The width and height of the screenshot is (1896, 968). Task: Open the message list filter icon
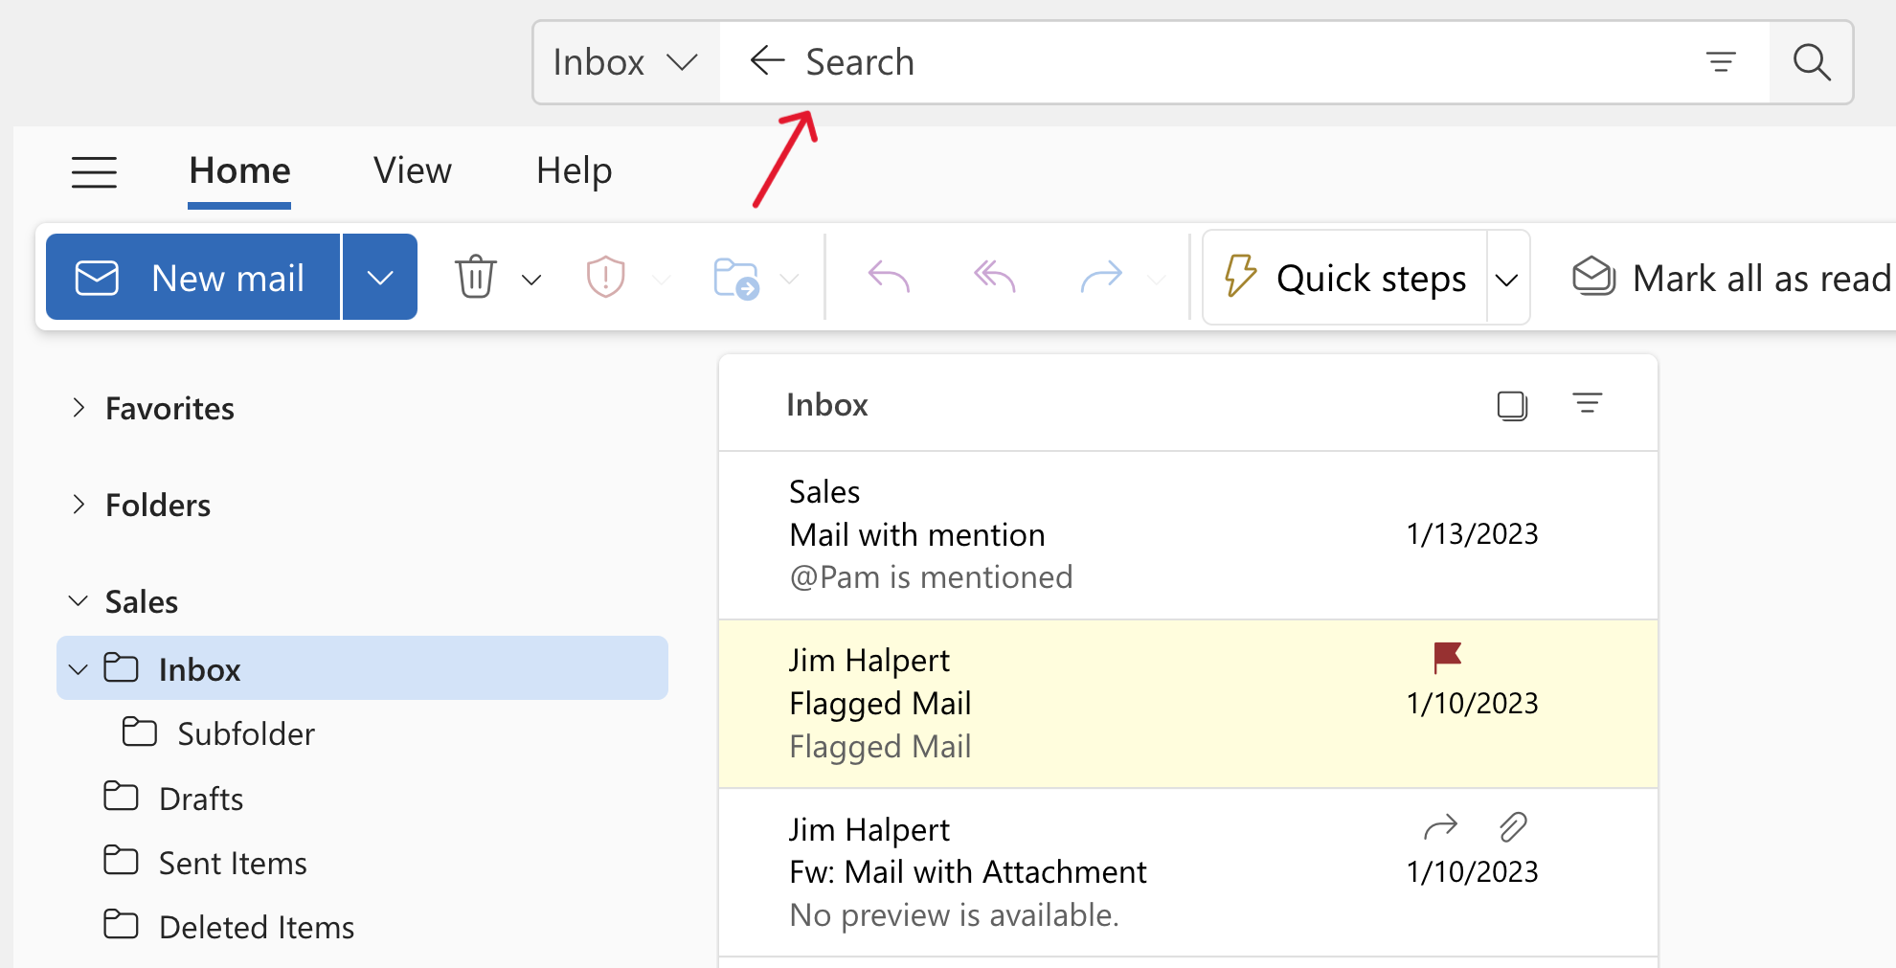(1587, 403)
